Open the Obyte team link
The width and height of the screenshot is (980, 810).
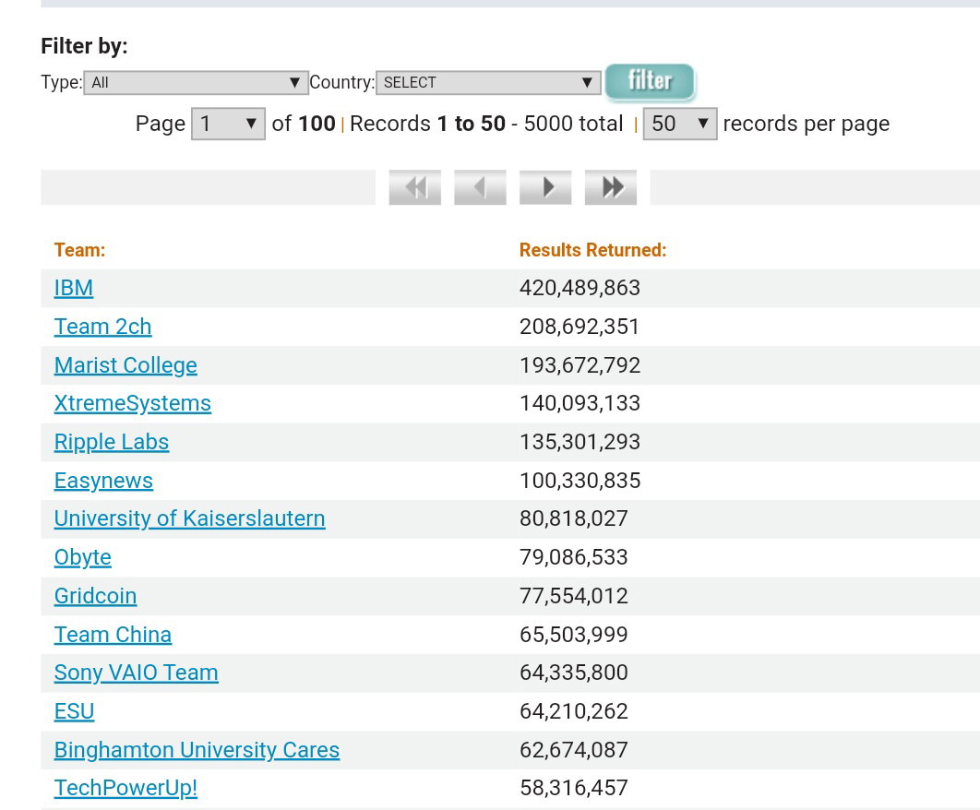(82, 557)
